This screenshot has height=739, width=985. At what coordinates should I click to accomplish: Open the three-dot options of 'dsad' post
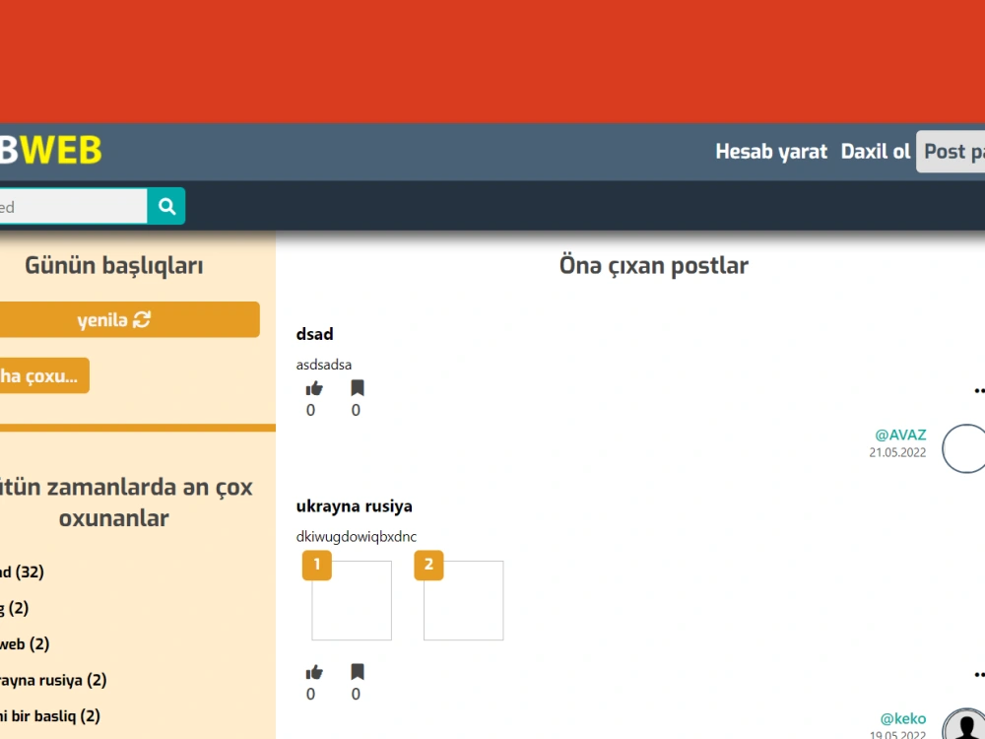979,391
